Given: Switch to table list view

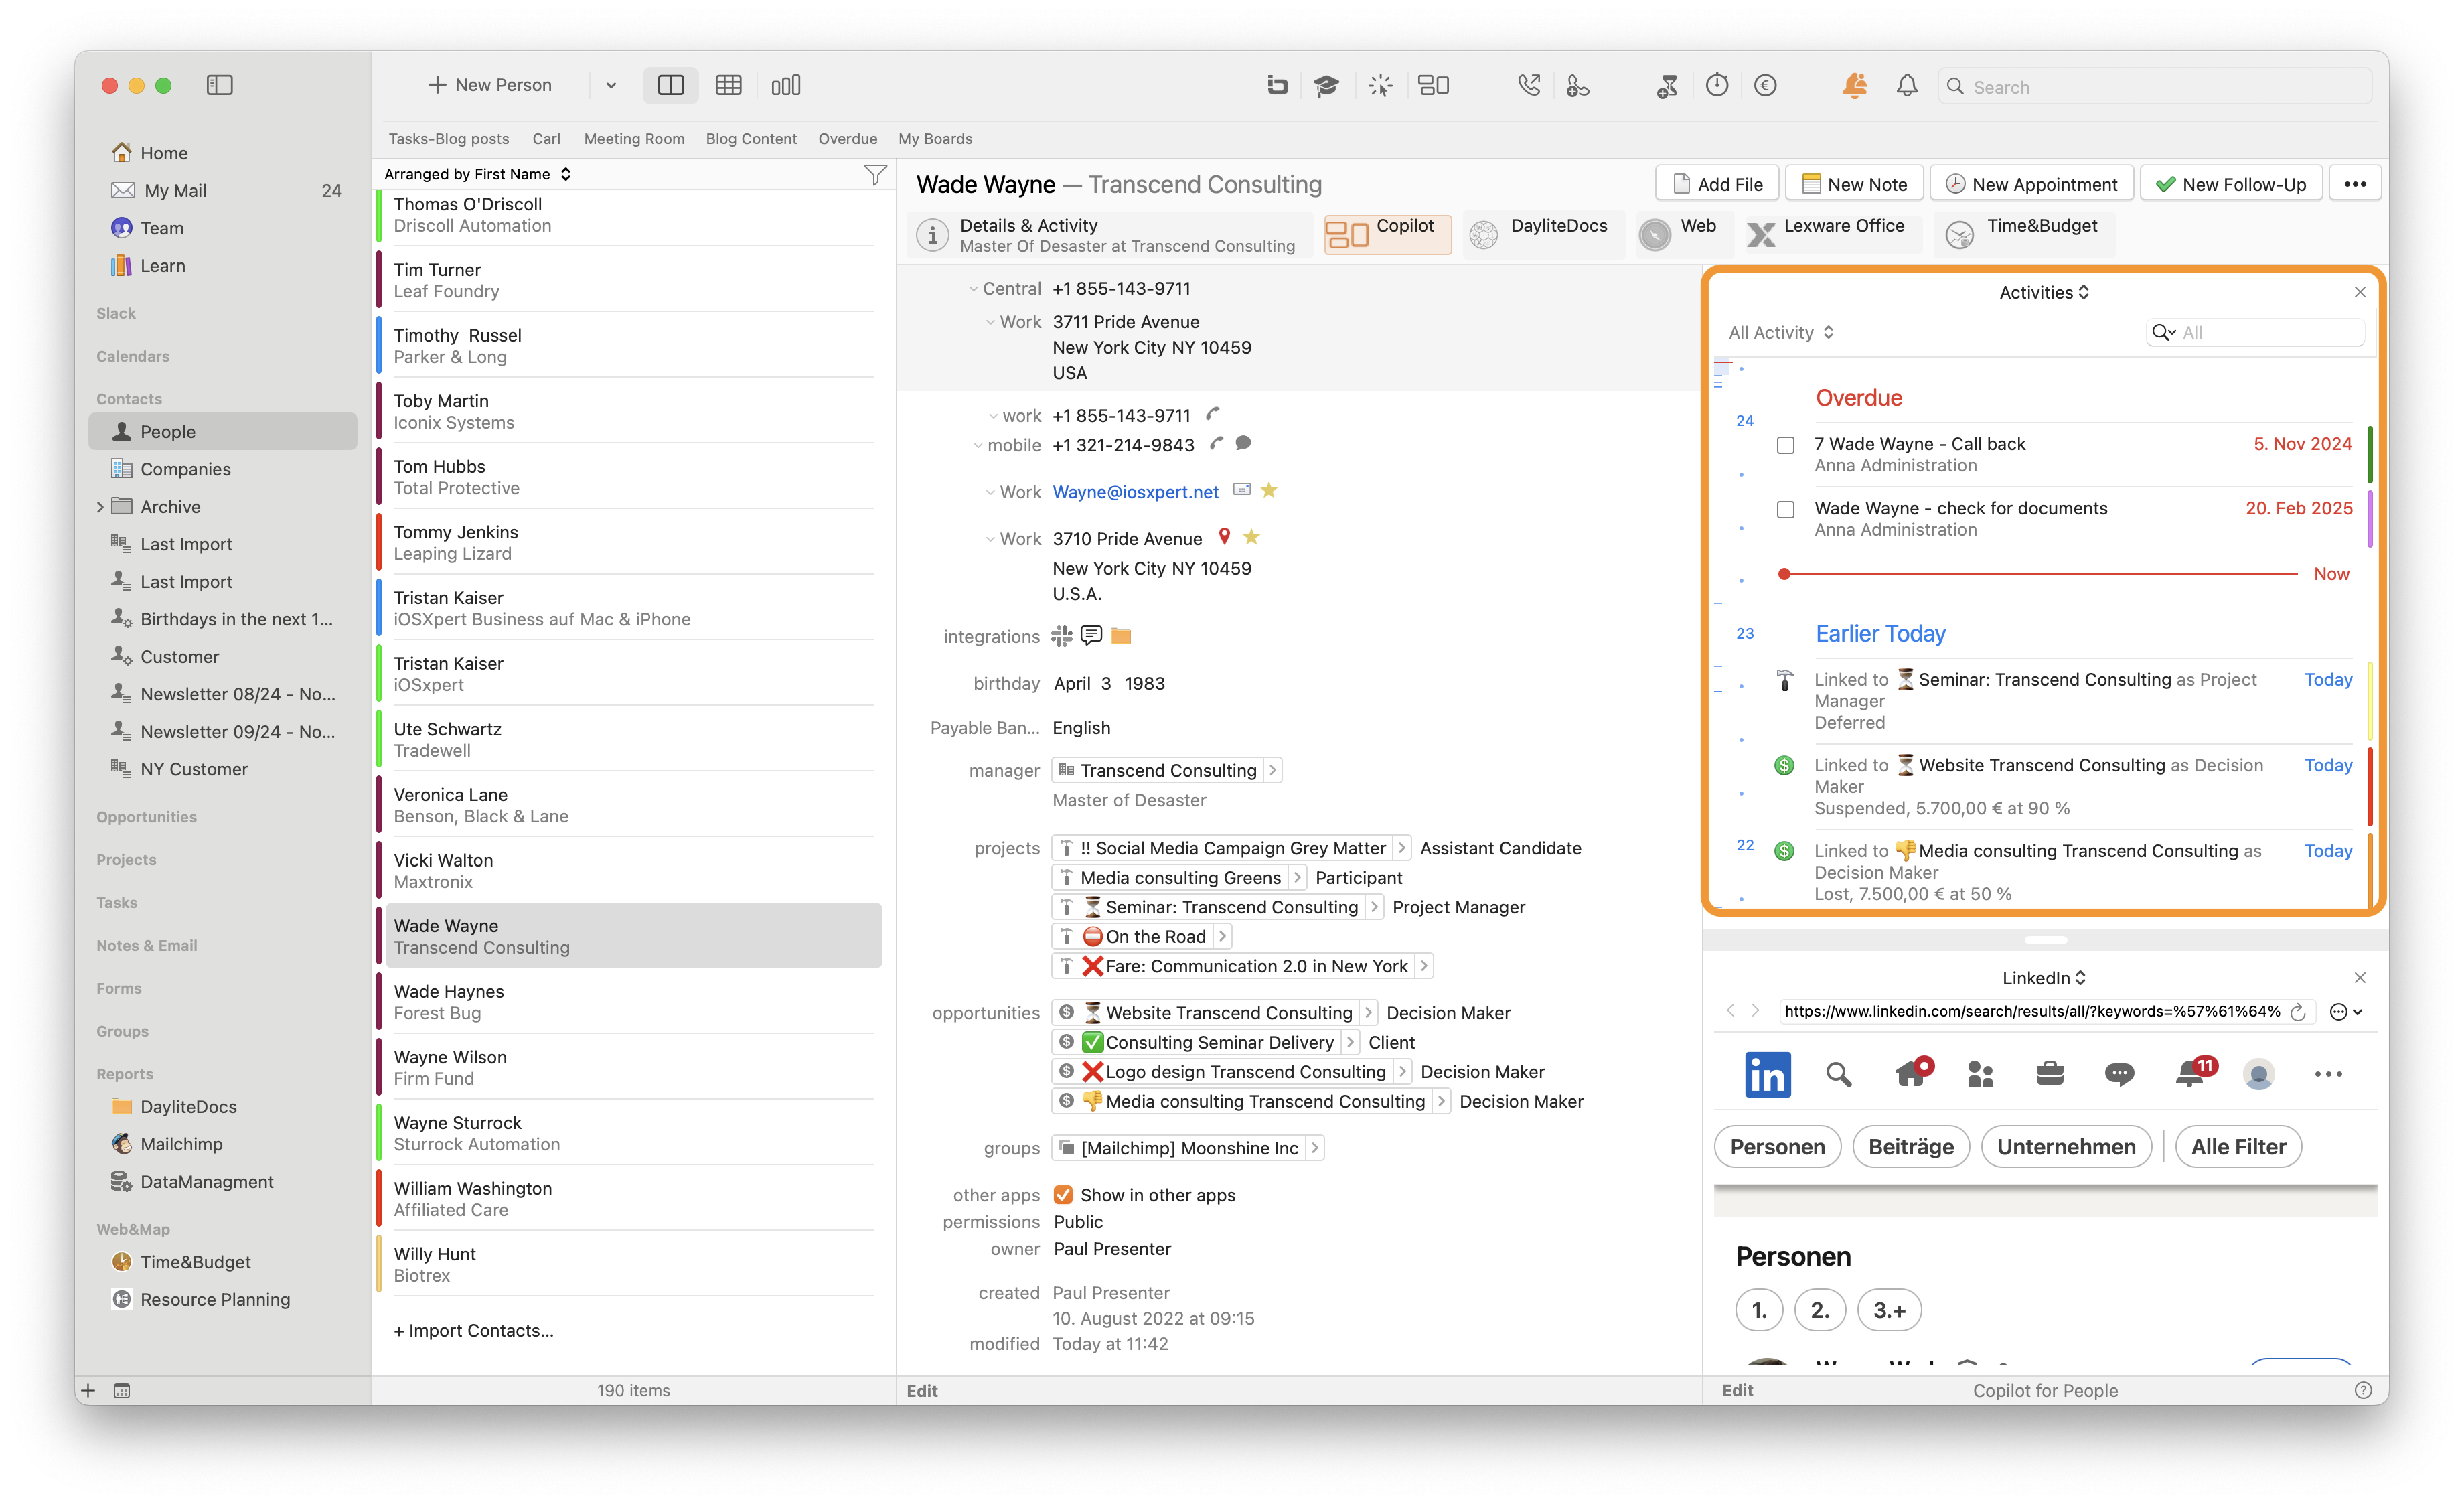Looking at the screenshot, I should click(x=728, y=85).
